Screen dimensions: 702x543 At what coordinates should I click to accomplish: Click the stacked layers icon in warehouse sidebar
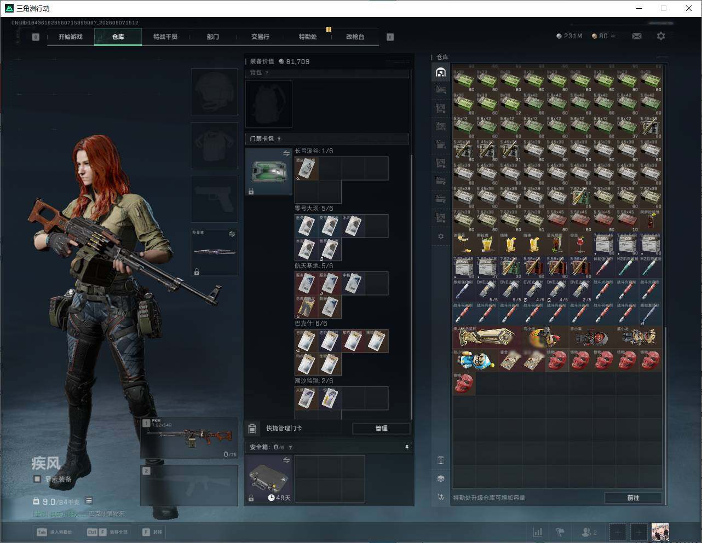[x=441, y=478]
